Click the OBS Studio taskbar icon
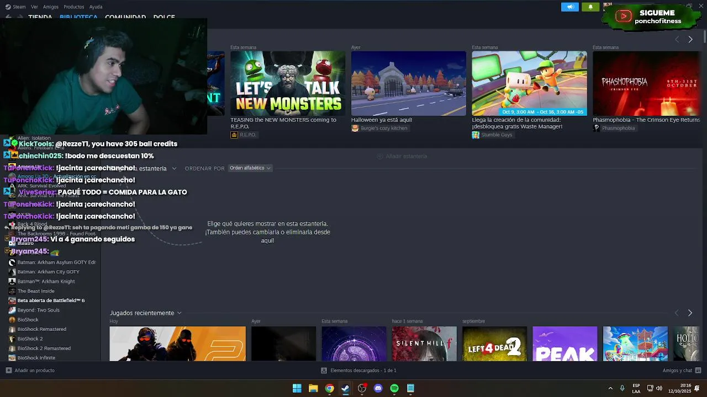This screenshot has height=397, width=707. [362, 388]
